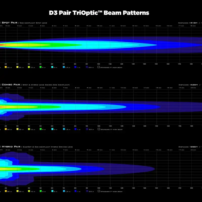
Task: Click the '300' axis label under Hybrid Pair chart
Action: click(17, 188)
